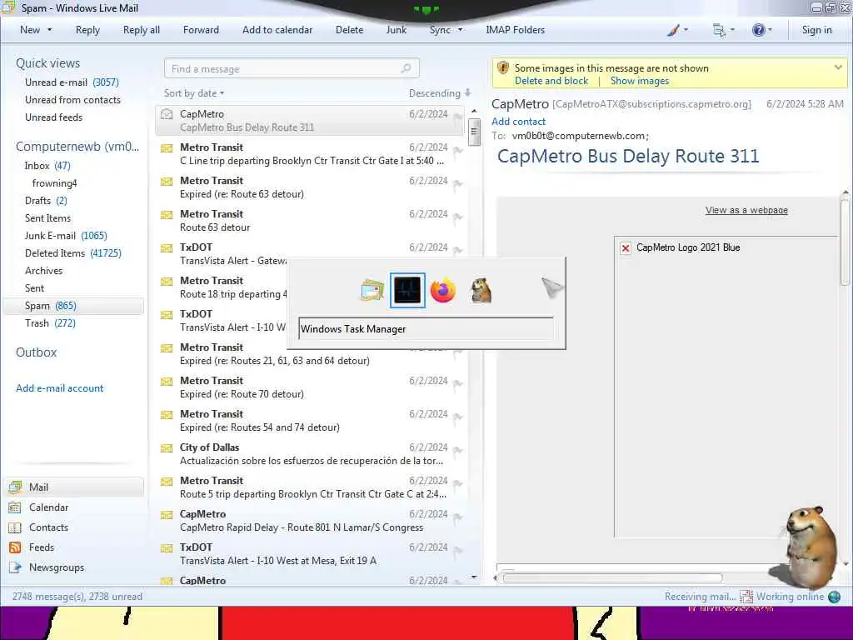Click the message body horizontal scrollbar
Viewport: 853px width, 640px height.
[x=613, y=578]
